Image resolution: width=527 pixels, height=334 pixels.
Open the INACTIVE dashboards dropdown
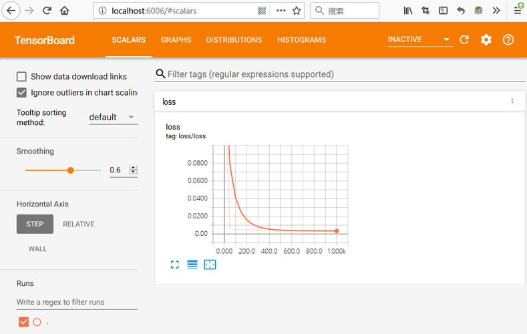(x=419, y=40)
